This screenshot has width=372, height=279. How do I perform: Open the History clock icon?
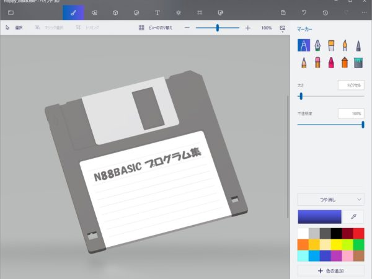[x=325, y=12]
